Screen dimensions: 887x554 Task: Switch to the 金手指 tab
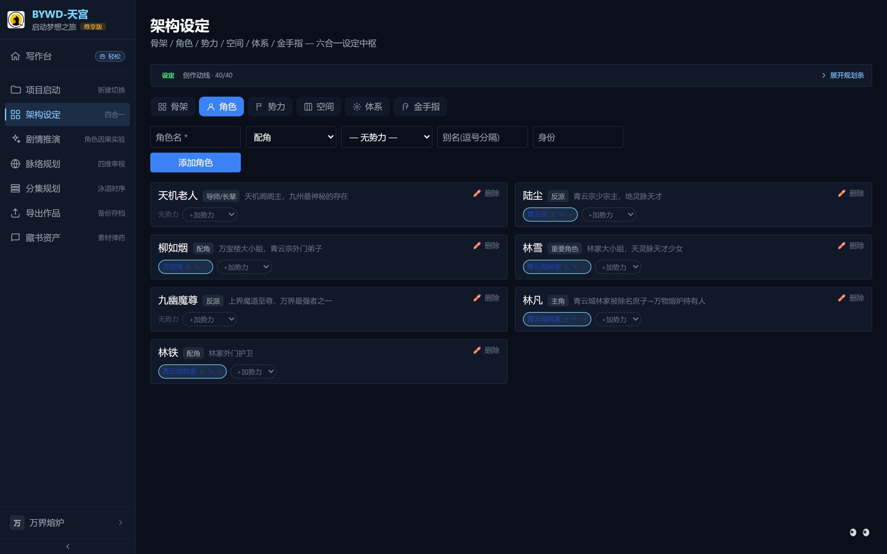[x=420, y=106]
